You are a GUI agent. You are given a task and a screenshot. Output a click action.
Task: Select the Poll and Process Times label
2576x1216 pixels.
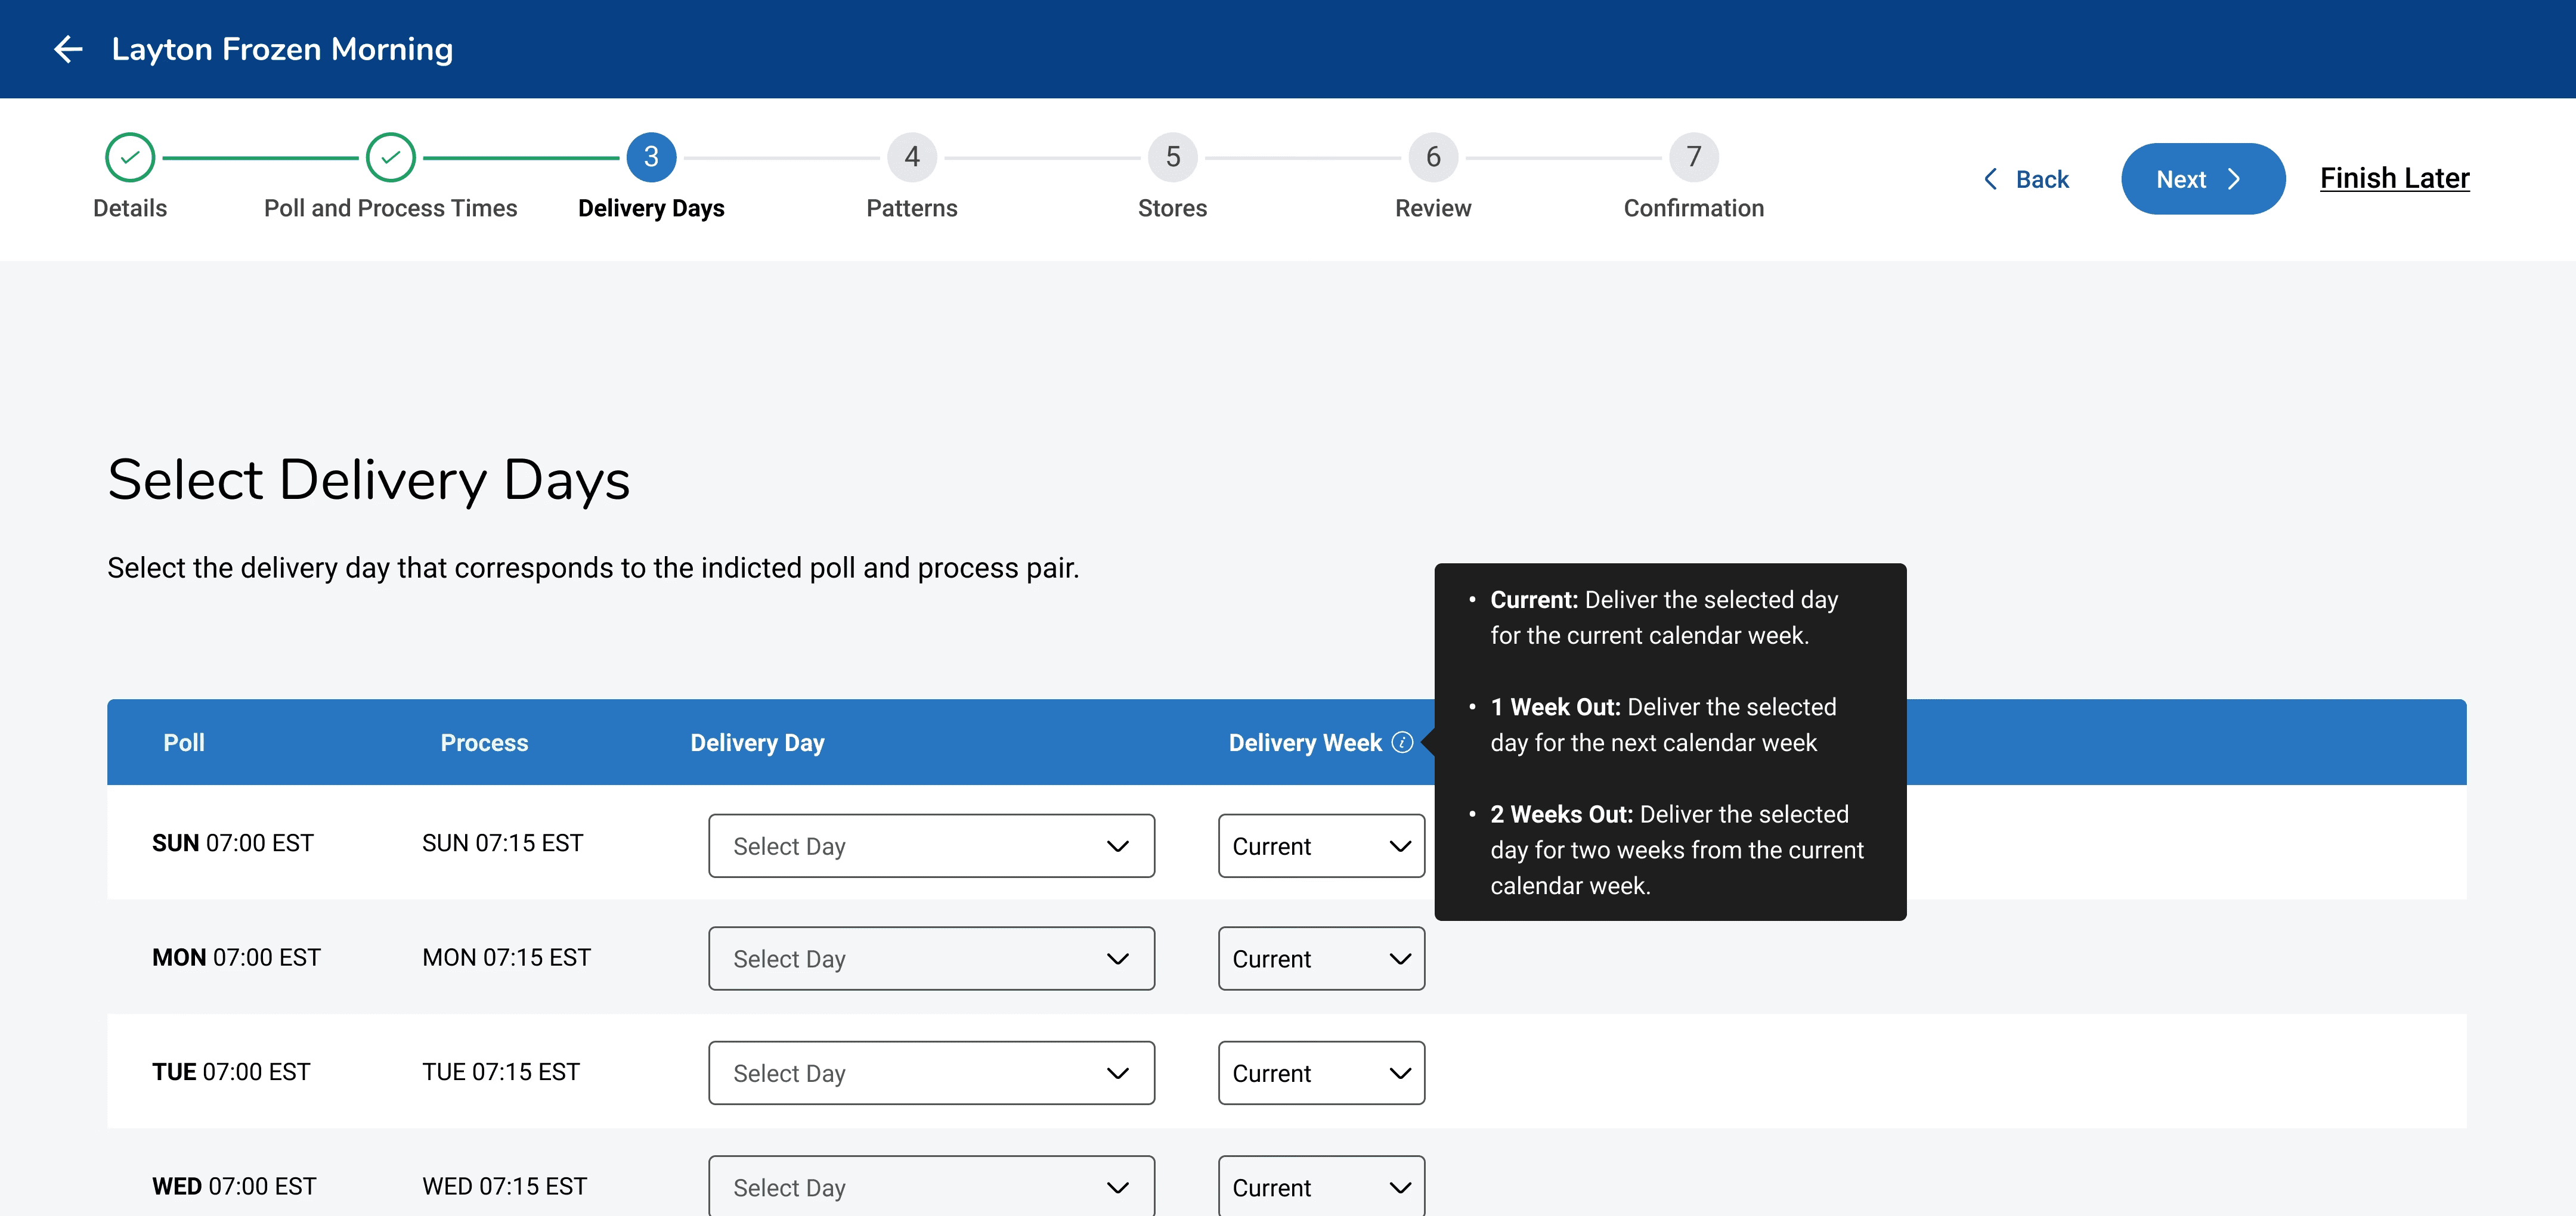(x=390, y=208)
